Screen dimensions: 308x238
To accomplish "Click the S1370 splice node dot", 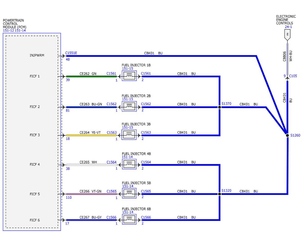I will (x=219, y=107).
